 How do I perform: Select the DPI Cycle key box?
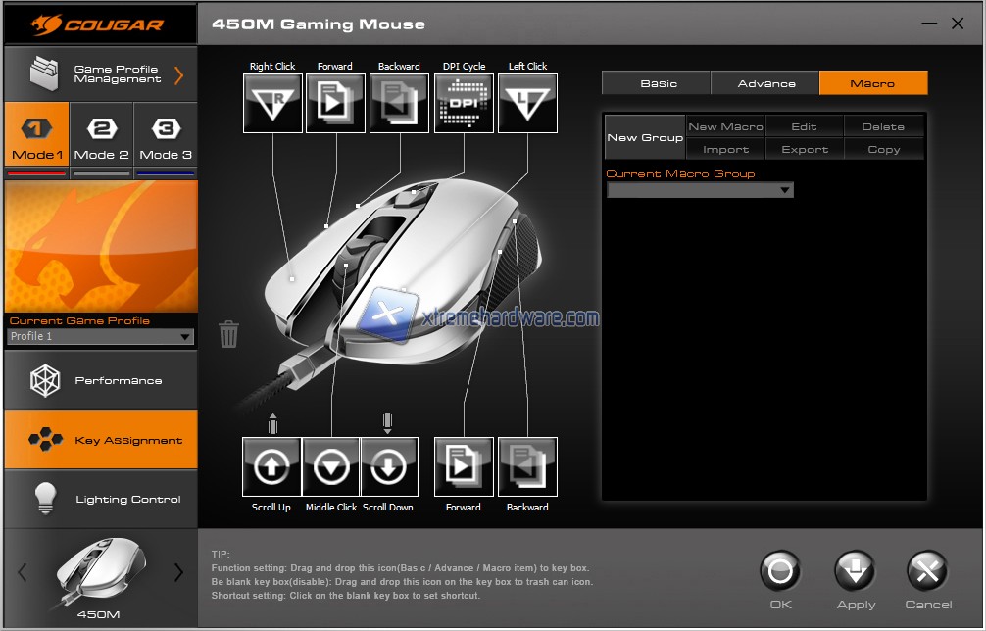[x=464, y=103]
